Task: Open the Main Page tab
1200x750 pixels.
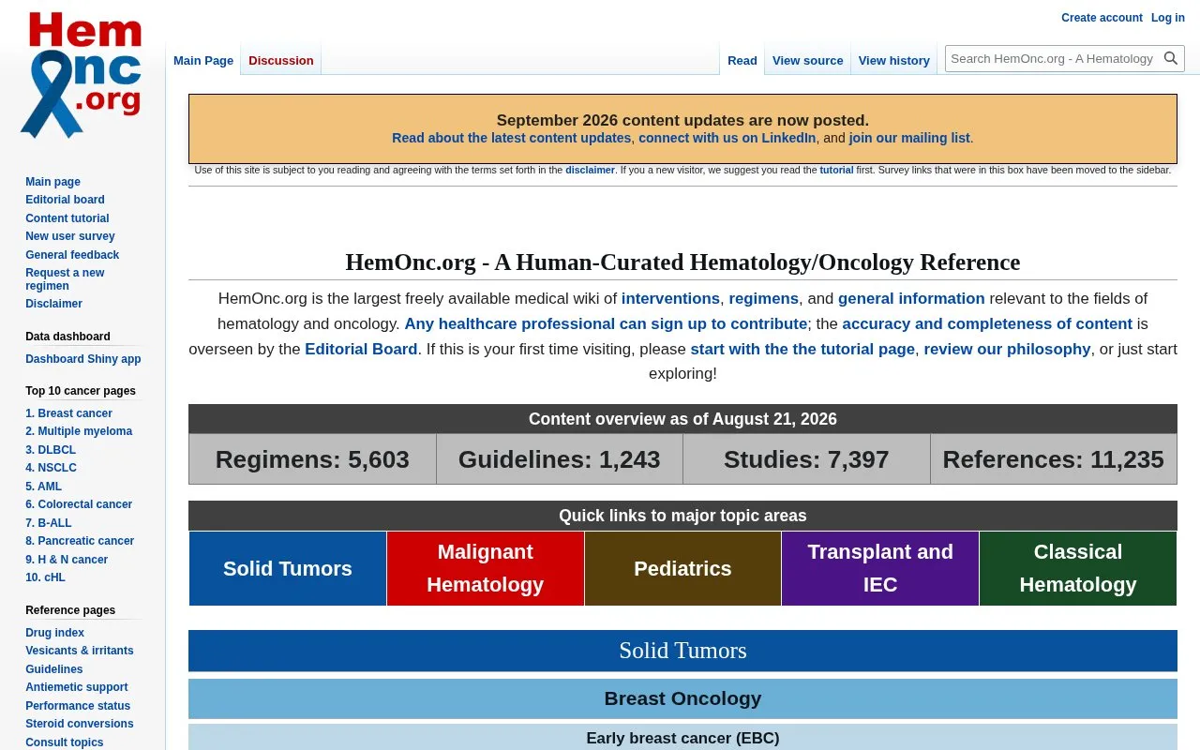Action: tap(203, 60)
